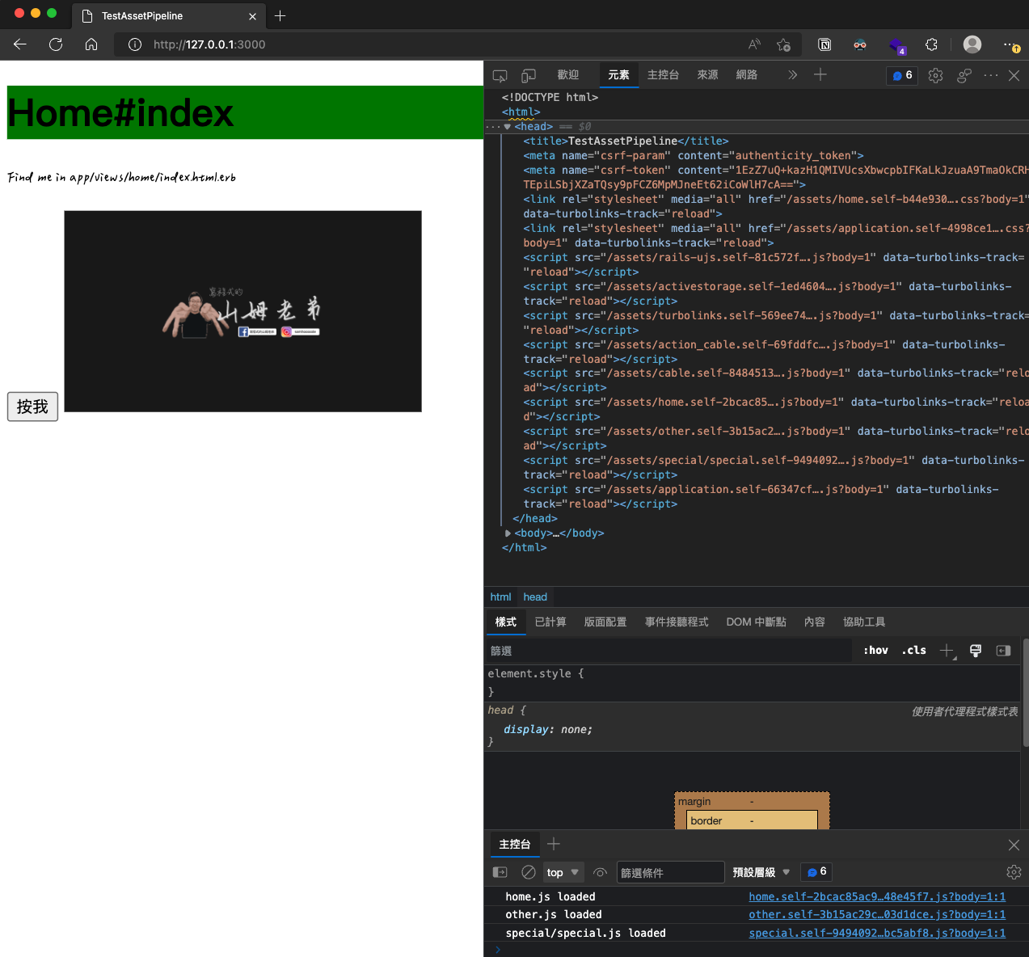Open the 版面配置 tab
Viewport: 1029px width, 957px height.
pos(605,622)
